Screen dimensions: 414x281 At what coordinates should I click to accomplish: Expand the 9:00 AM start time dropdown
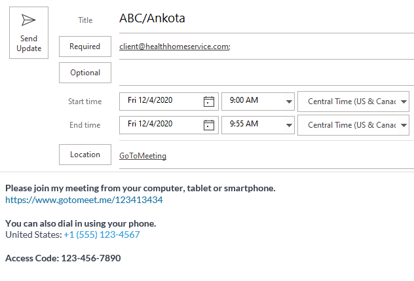pyautogui.click(x=289, y=102)
